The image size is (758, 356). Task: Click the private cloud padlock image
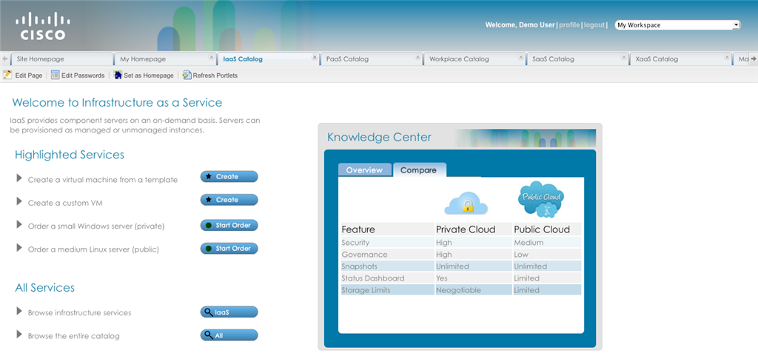(x=466, y=204)
